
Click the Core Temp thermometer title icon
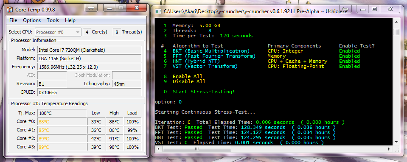click(x=10, y=10)
